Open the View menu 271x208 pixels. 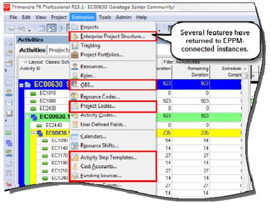pyautogui.click(x=41, y=17)
